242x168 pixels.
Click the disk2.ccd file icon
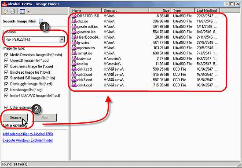click(74, 75)
